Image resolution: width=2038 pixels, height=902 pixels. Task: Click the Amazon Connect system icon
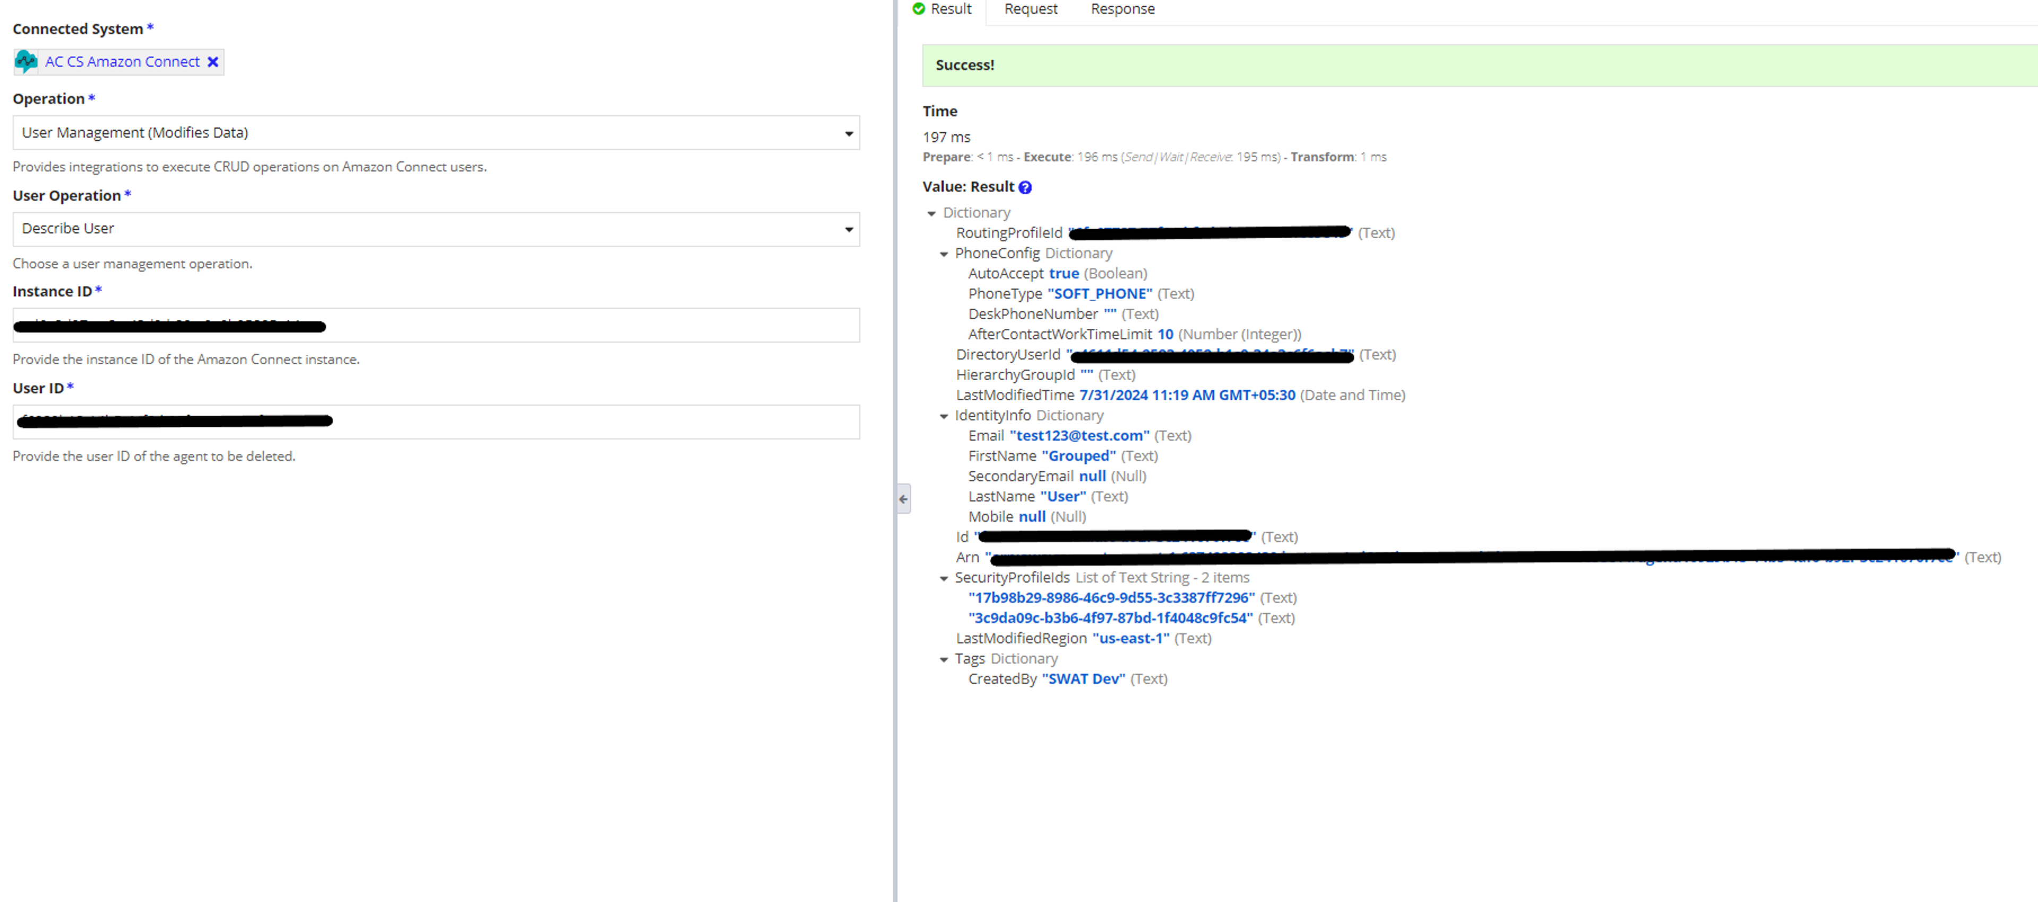[26, 62]
